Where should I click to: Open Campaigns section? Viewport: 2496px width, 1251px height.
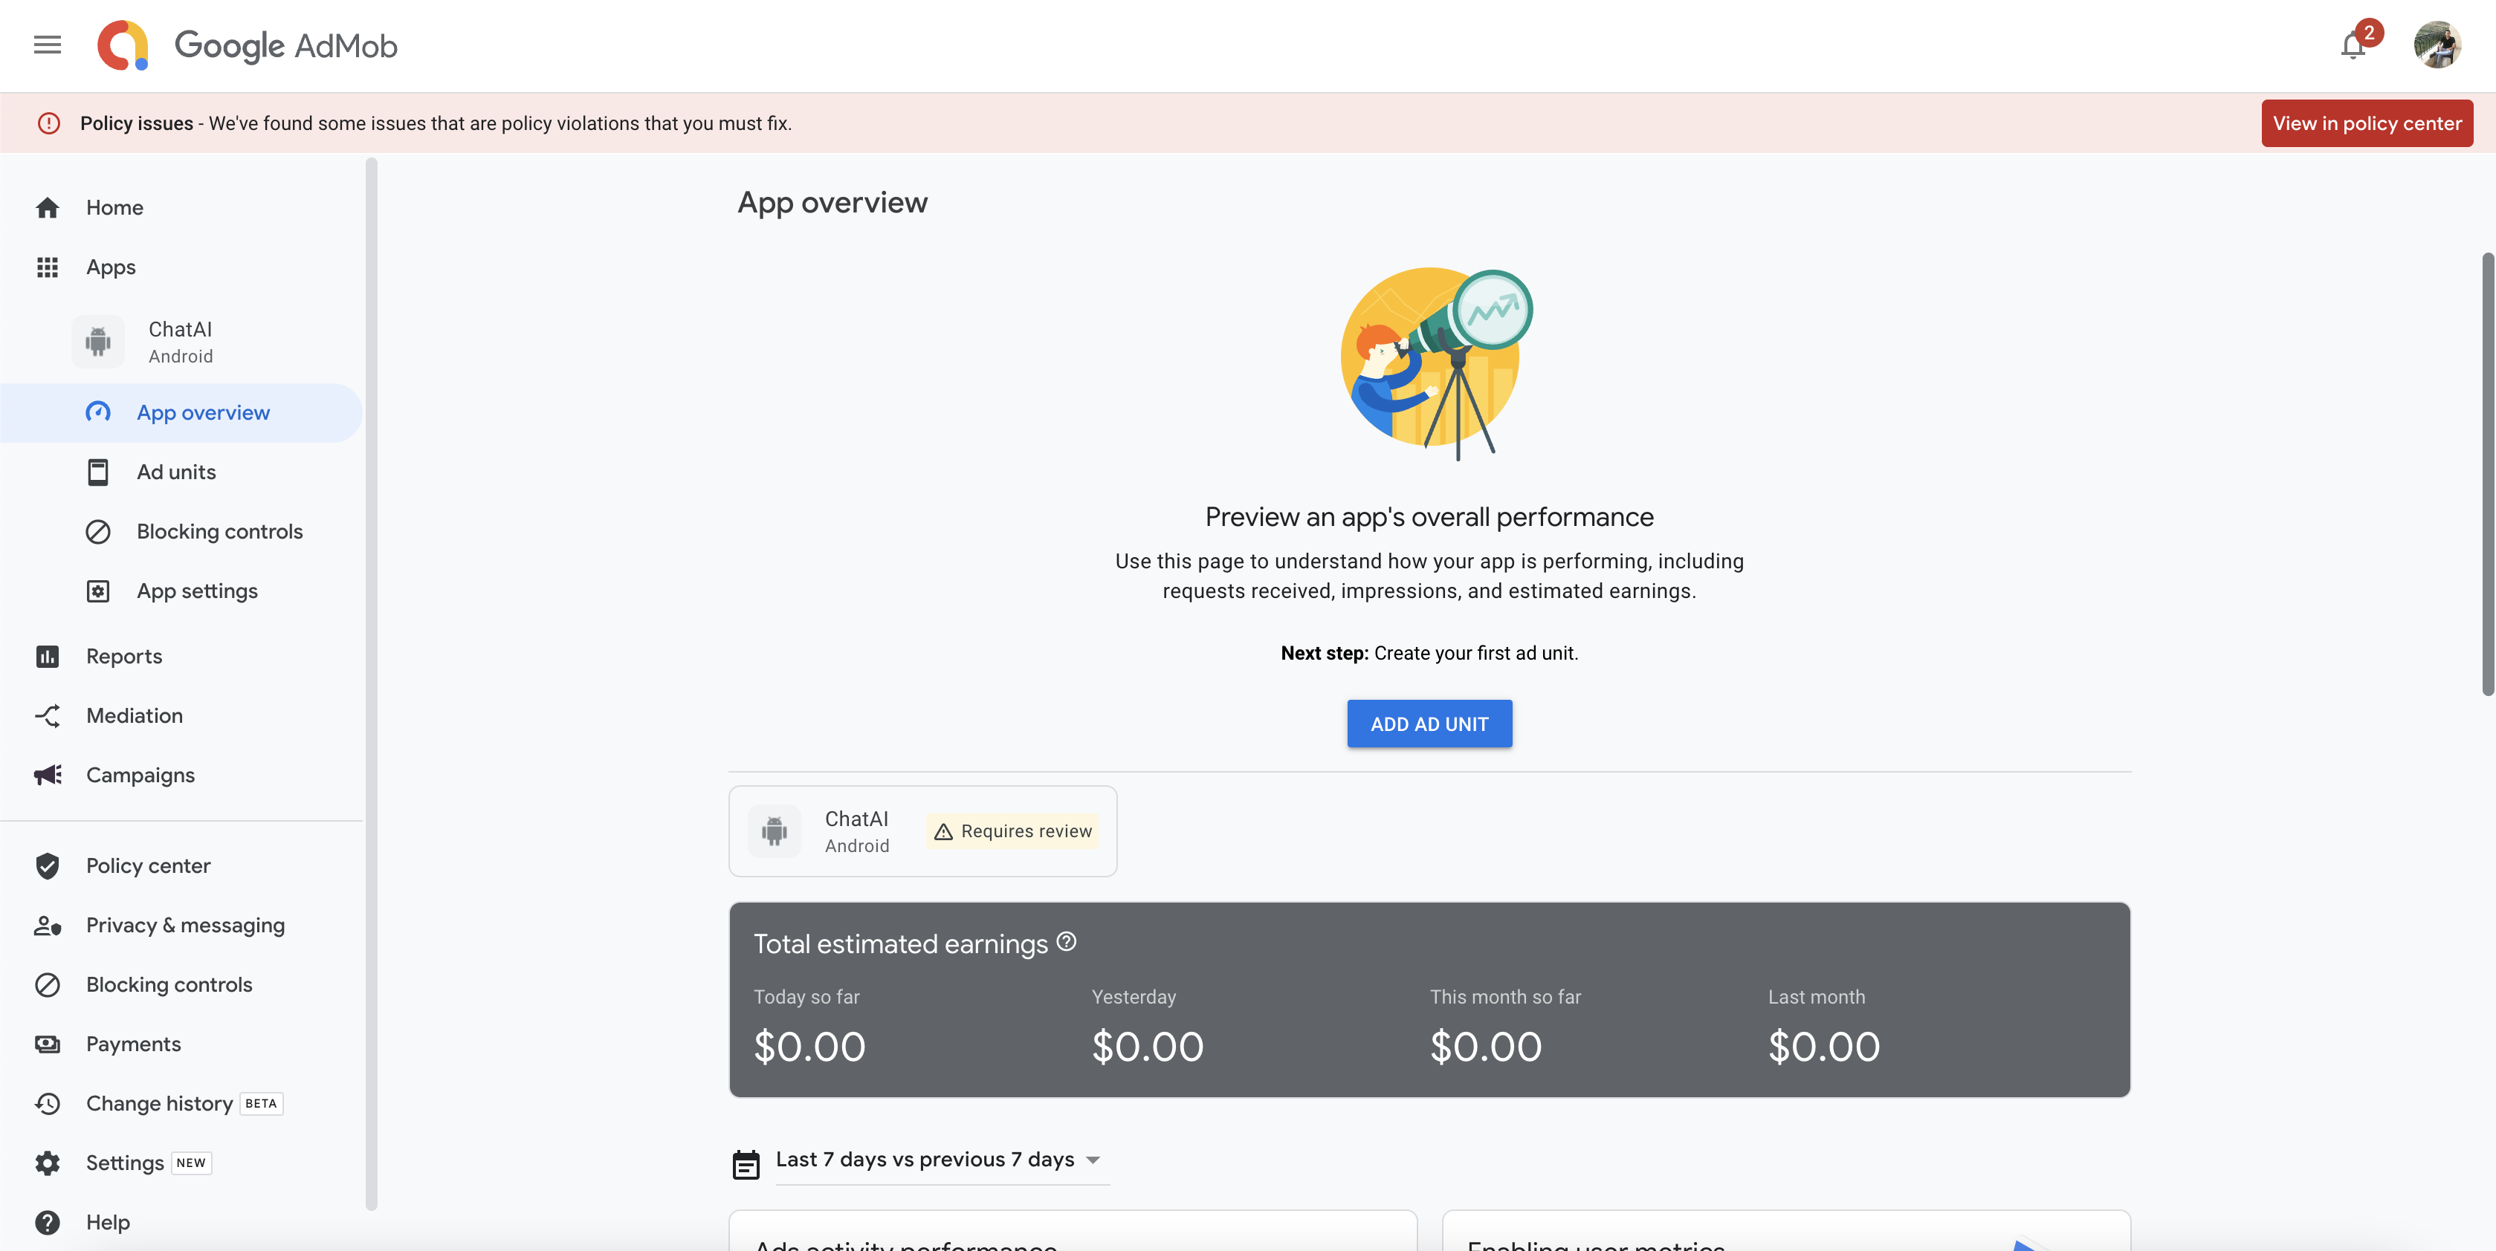(140, 775)
